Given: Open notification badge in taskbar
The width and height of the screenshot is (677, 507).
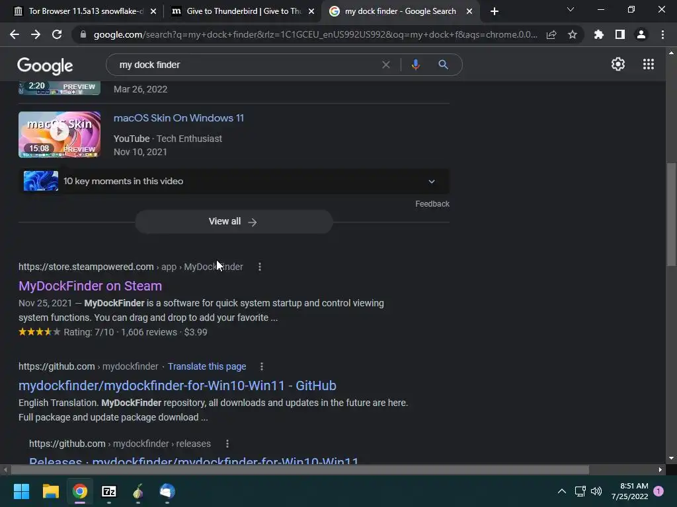Looking at the screenshot, I should coord(658,491).
